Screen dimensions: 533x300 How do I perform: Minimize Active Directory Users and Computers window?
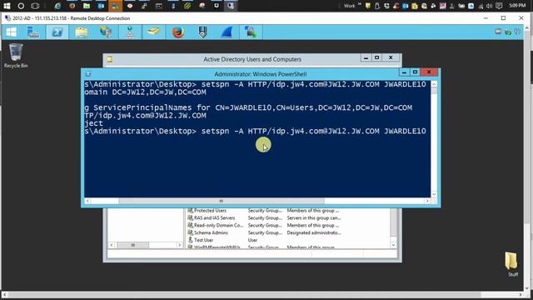coord(366,57)
